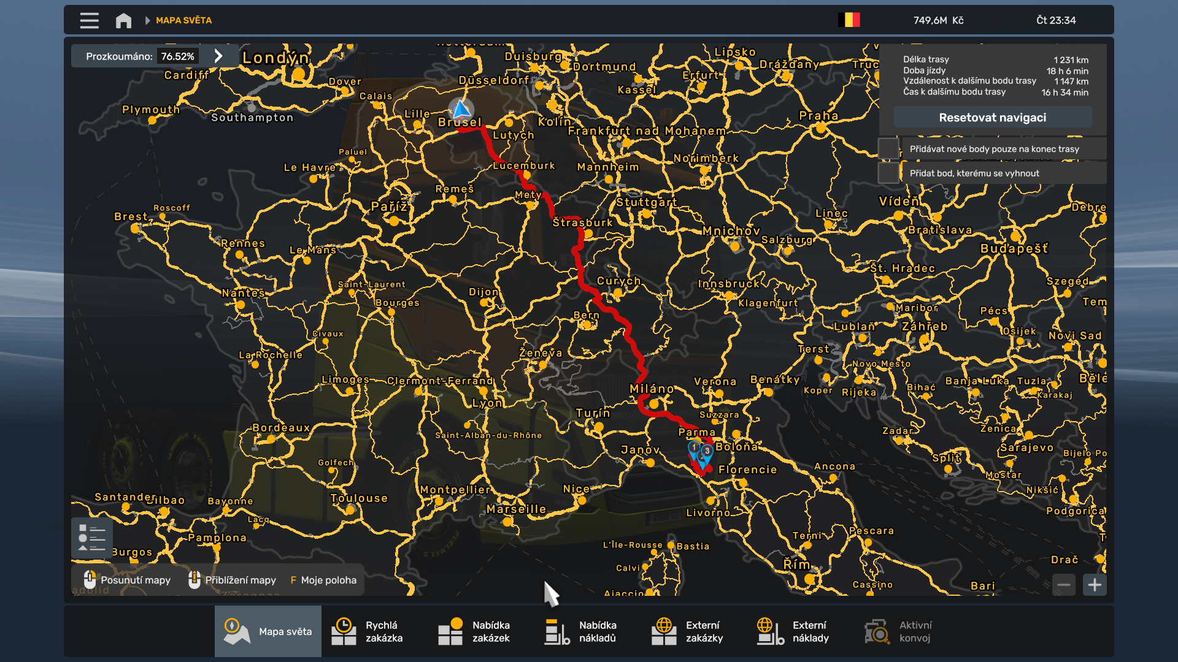This screenshot has height=662, width=1178.
Task: Check Přidat bod, kterému se vyhnout
Action: tap(888, 173)
